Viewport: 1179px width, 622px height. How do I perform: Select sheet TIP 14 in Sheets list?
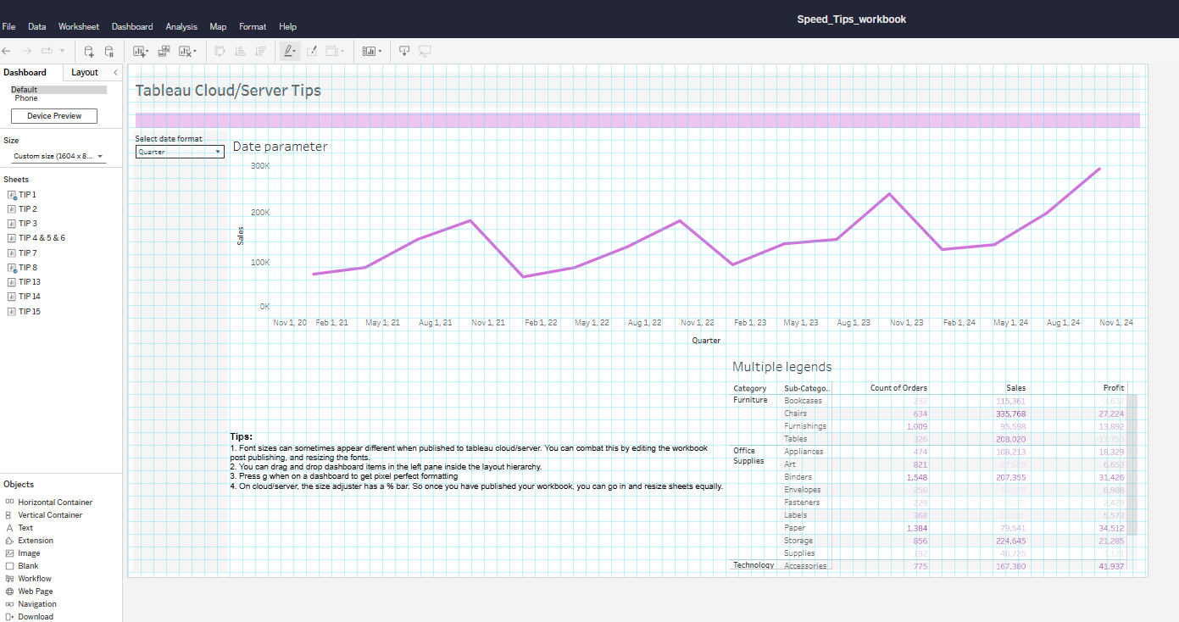[29, 297]
